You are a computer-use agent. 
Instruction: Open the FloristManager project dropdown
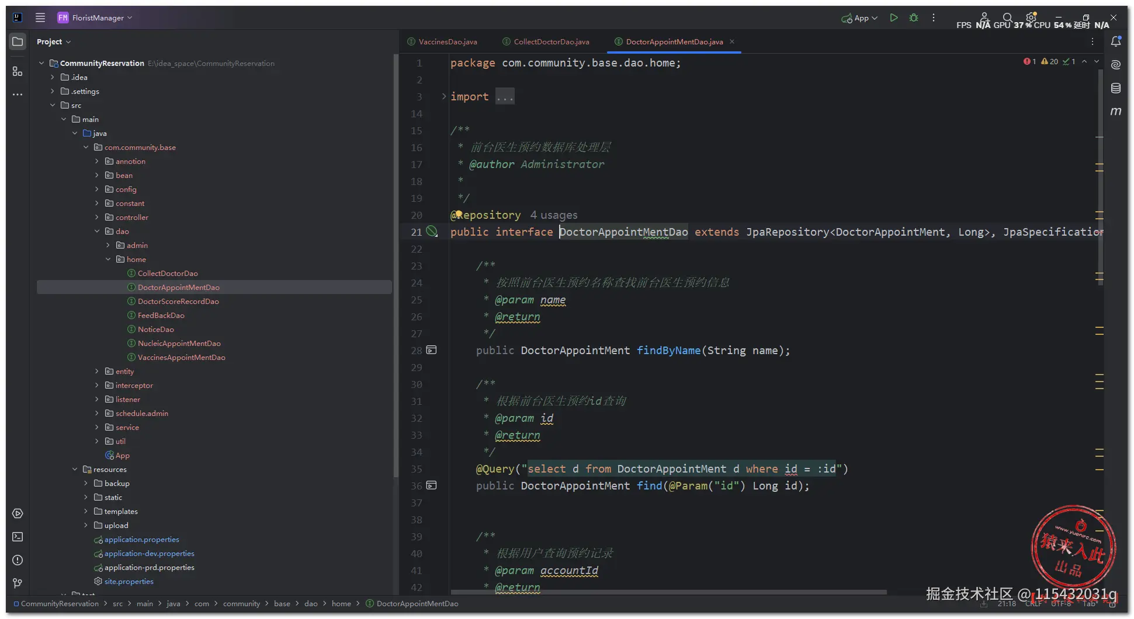tap(95, 18)
